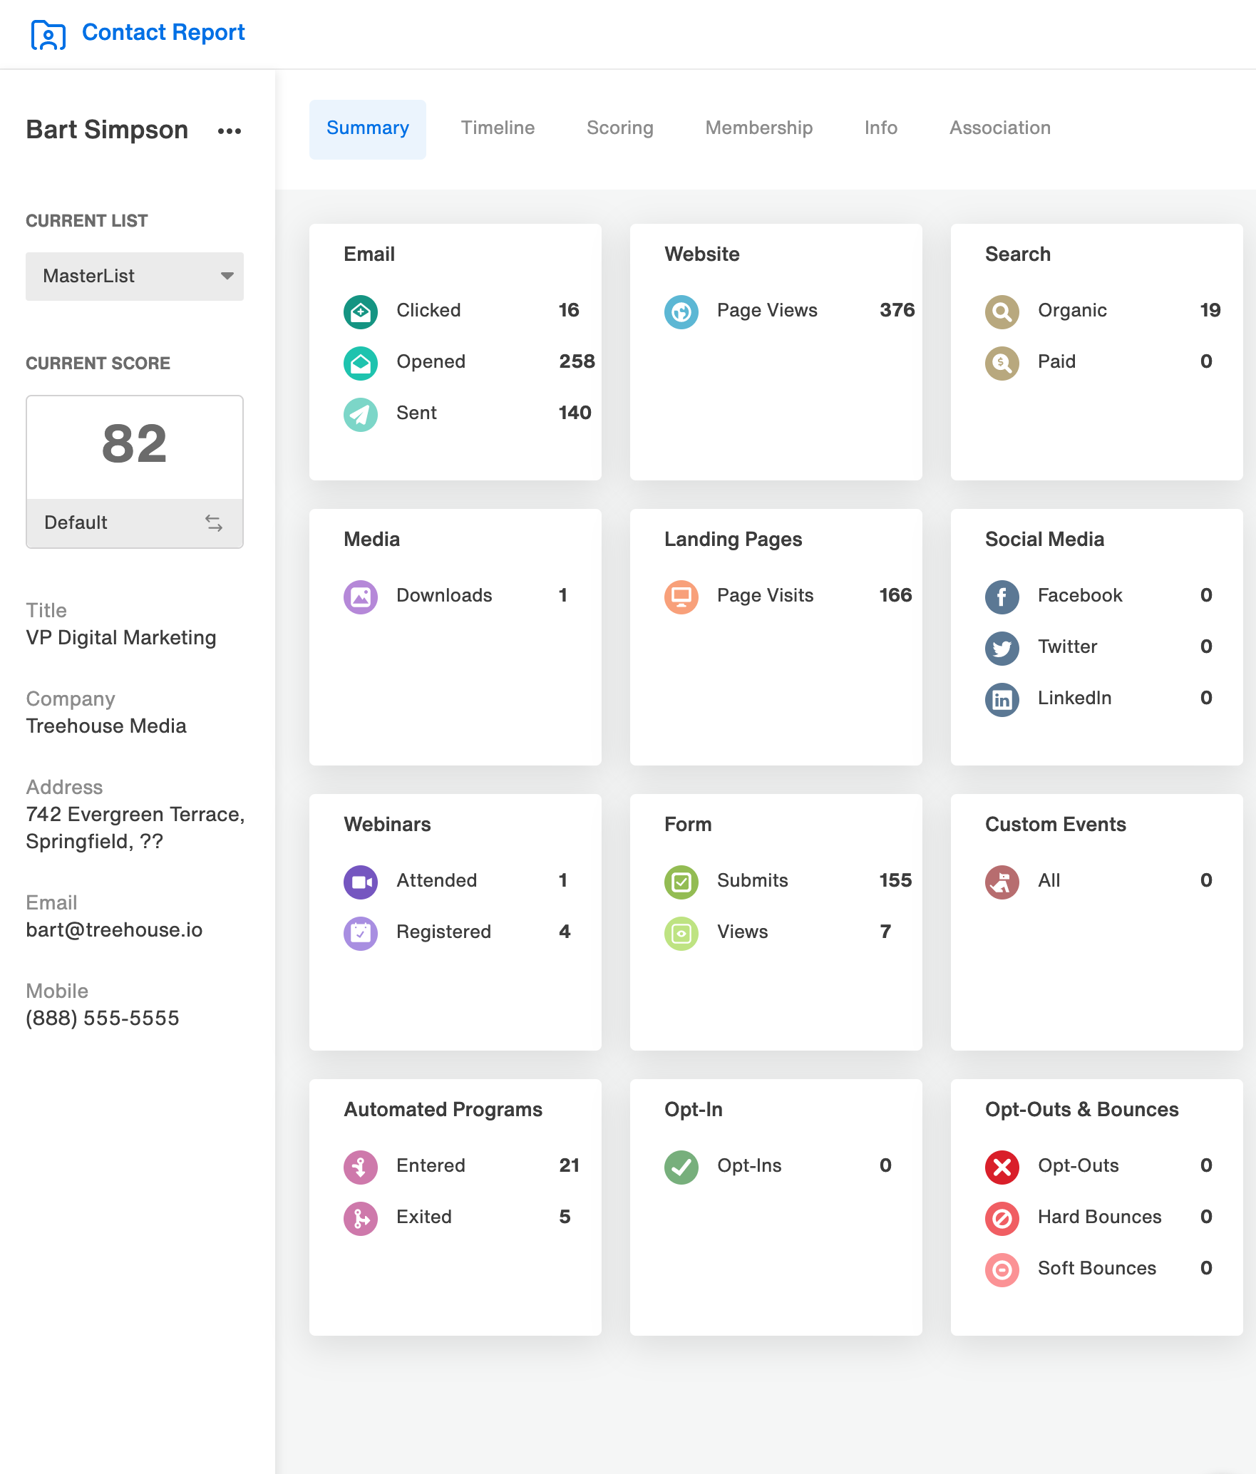Image resolution: width=1256 pixels, height=1474 pixels.
Task: Click the Form Views eye icon
Action: [681, 933]
